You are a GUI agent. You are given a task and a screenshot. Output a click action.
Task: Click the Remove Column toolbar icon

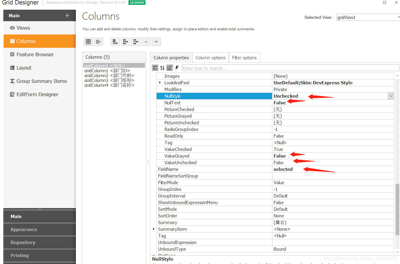pyautogui.click(x=136, y=42)
